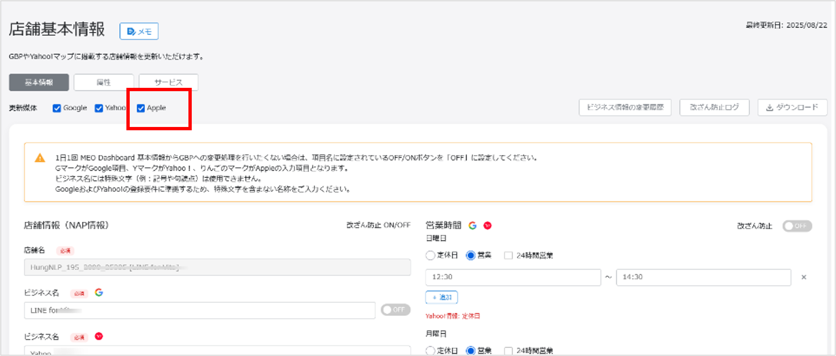The image size is (836, 356).
Task: Click the warning triangle in the notice box
Action: click(x=40, y=158)
